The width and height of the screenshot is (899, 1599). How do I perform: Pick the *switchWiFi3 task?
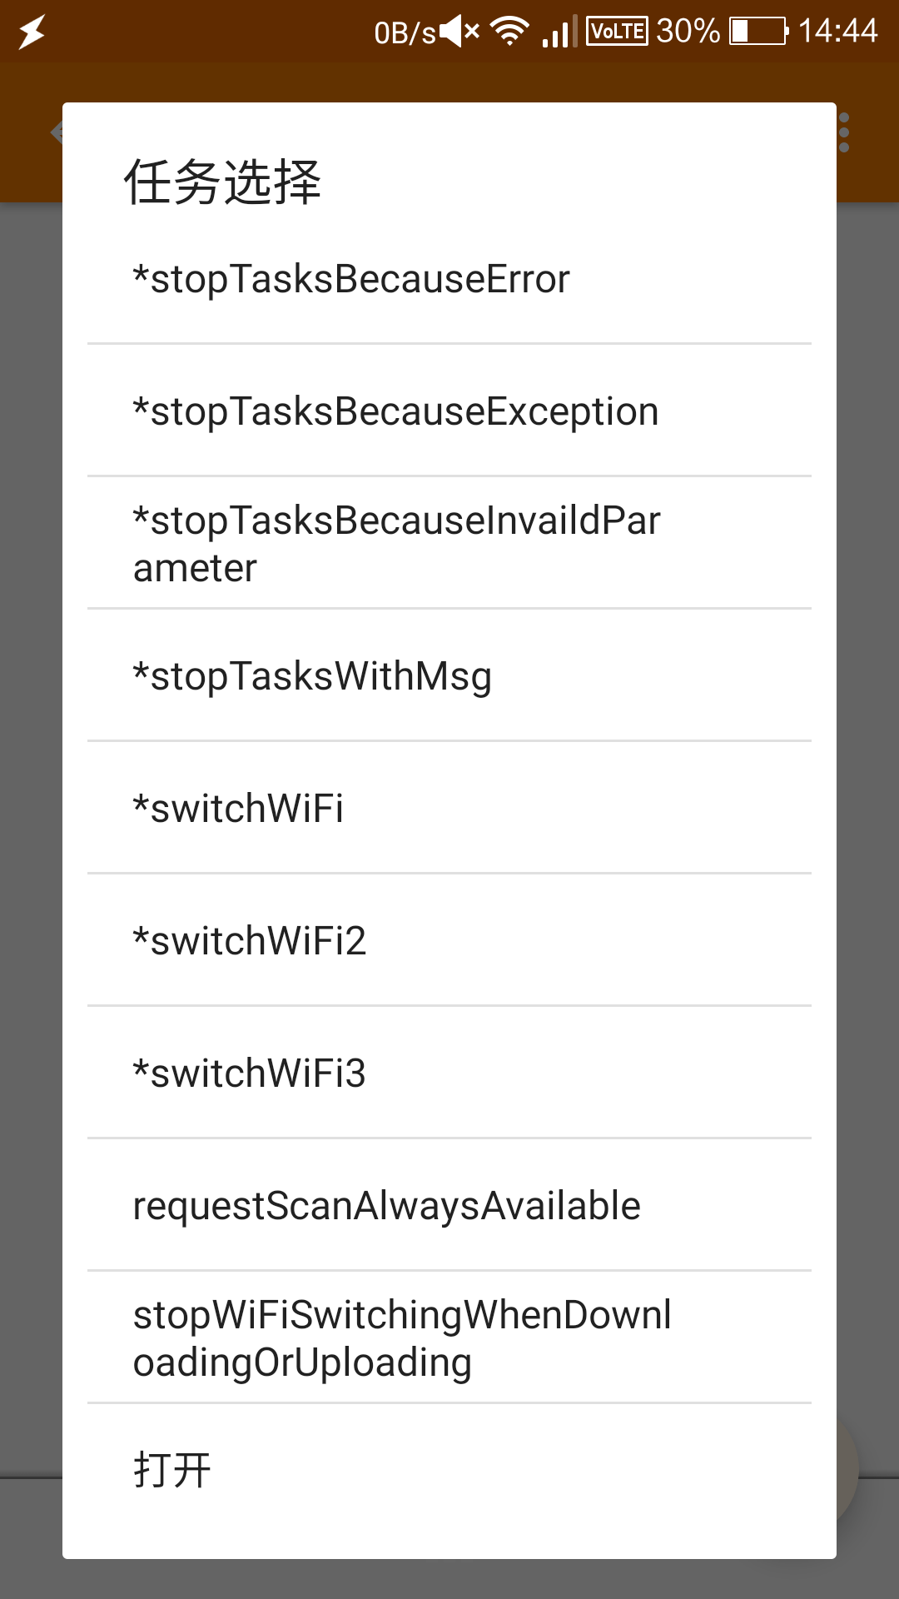(x=449, y=1073)
